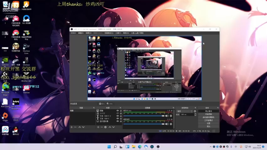Pop out the mixer dock panel

coord(173,108)
